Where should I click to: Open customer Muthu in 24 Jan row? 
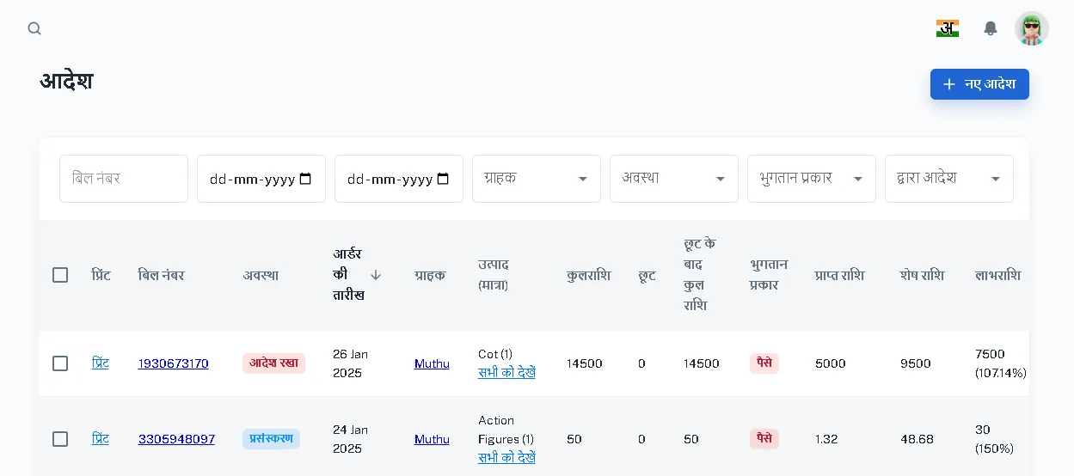[x=432, y=439]
